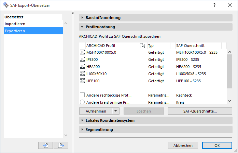Click rectangle icon for Andere rechteckige Prof...

[x=82, y=95]
